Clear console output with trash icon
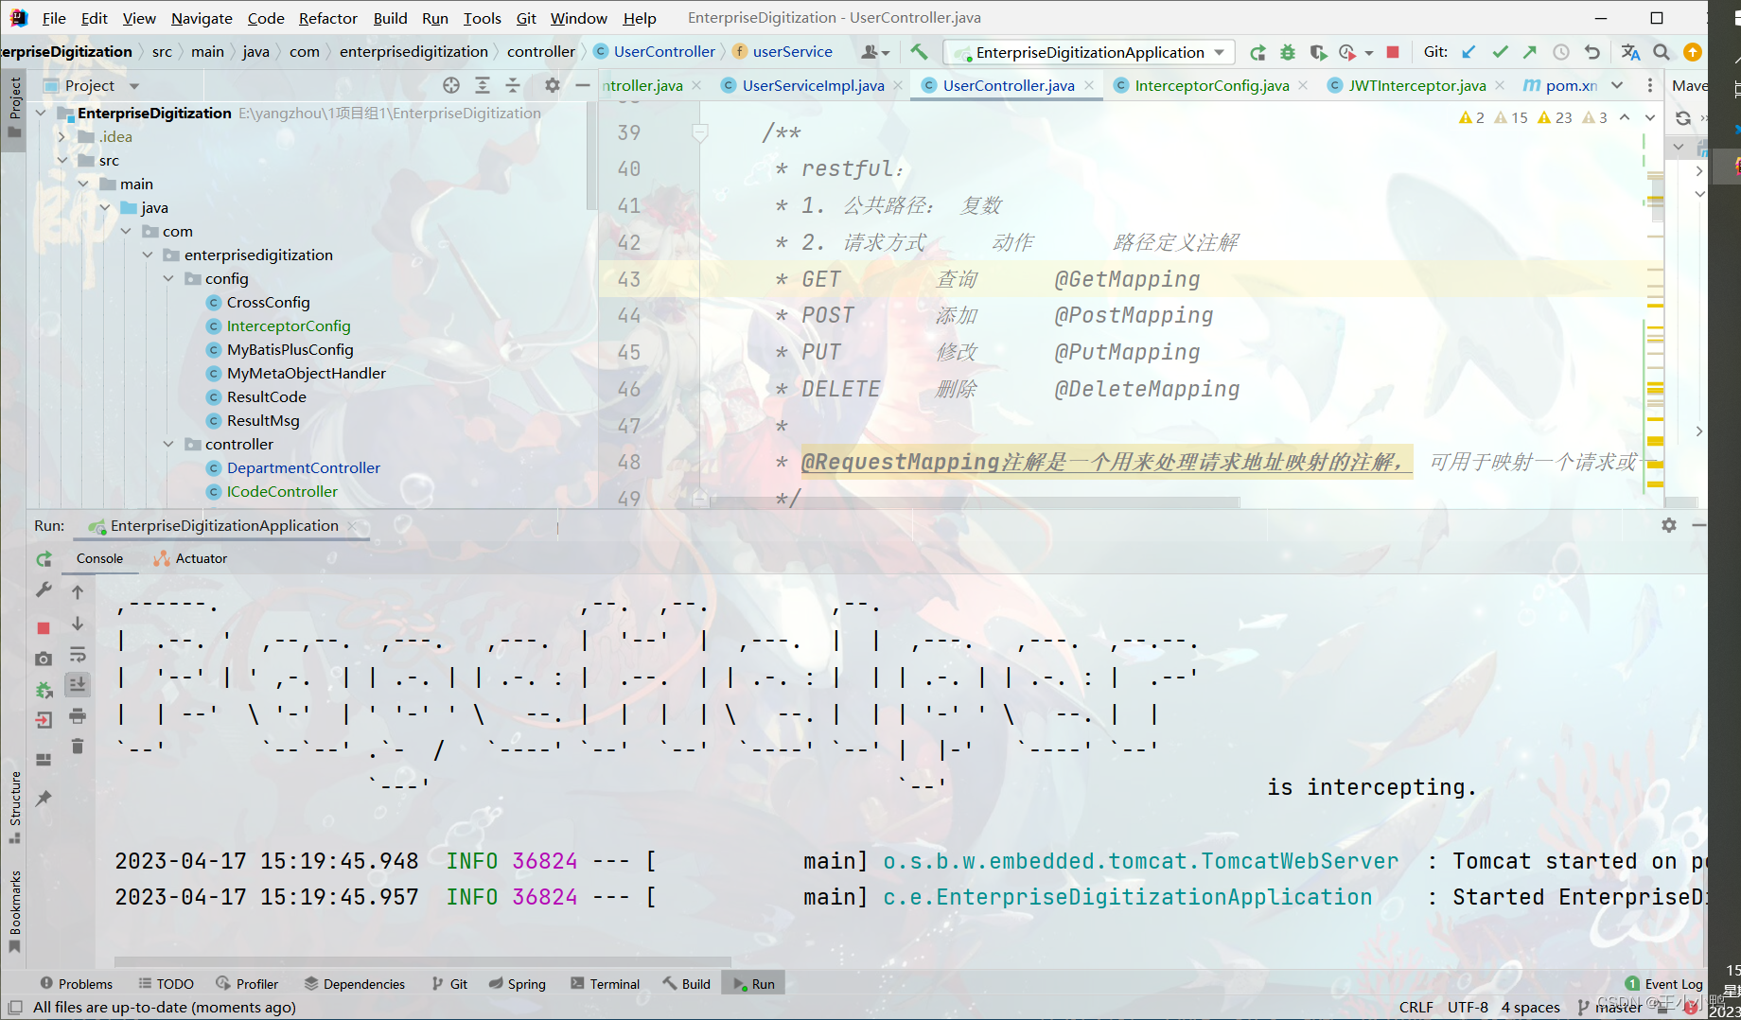 (x=78, y=747)
